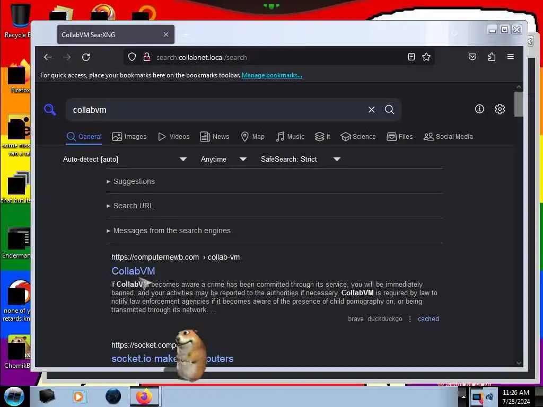Open the cached link for CollabVM result

click(x=428, y=319)
